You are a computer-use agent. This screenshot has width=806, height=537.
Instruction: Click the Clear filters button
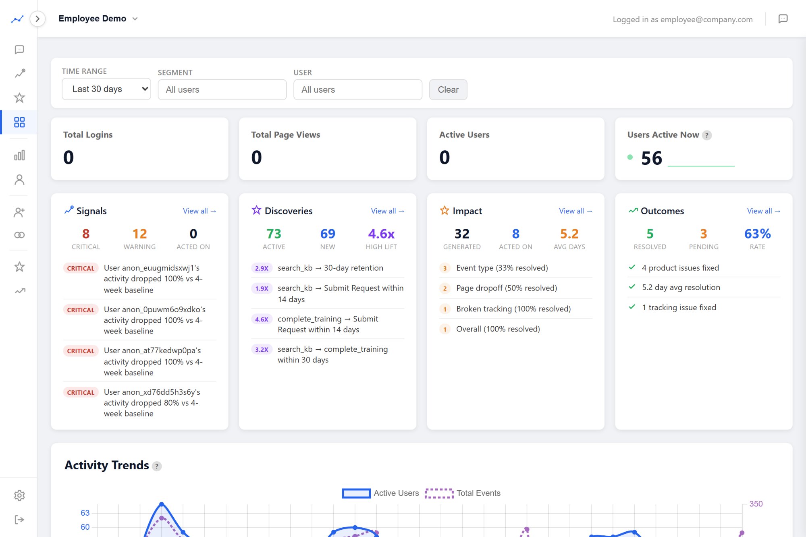(x=448, y=89)
